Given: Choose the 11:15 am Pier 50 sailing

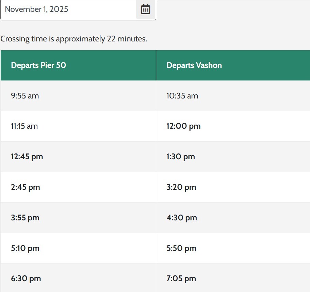Looking at the screenshot, I should (x=24, y=126).
